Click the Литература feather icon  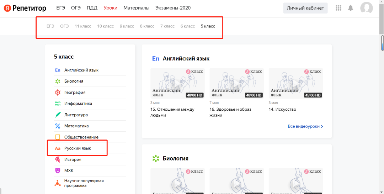pos(58,115)
